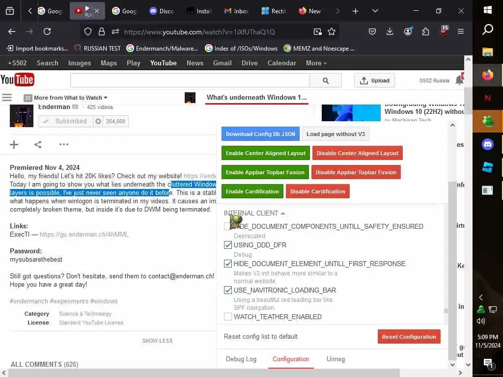
Task: Click the YouTube Upload button
Action: coord(374,81)
